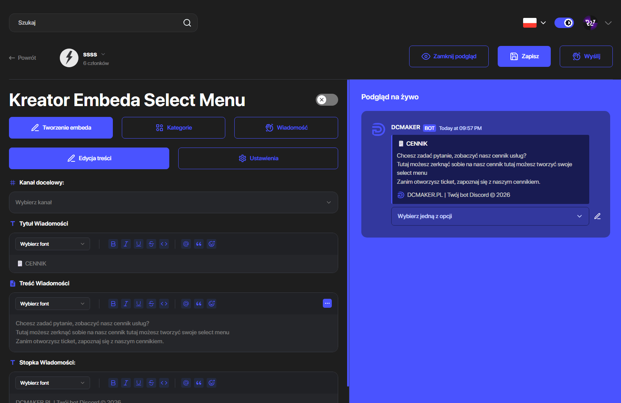Open font dropdown in Treść Wiadomości
The width and height of the screenshot is (621, 403).
tap(53, 304)
